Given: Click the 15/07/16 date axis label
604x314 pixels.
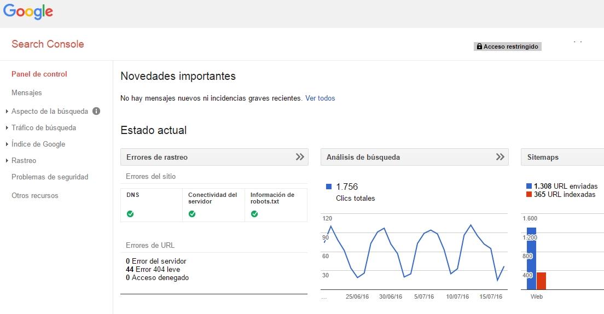Looking at the screenshot, I should [x=491, y=296].
